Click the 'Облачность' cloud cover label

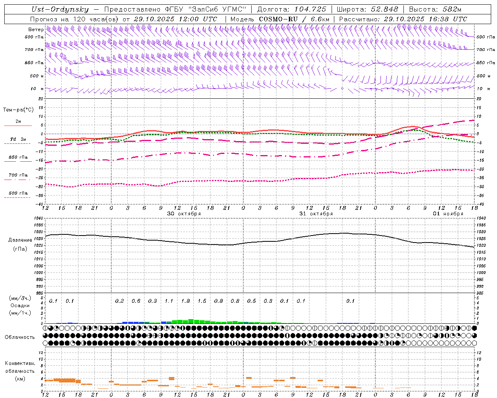click(x=20, y=337)
